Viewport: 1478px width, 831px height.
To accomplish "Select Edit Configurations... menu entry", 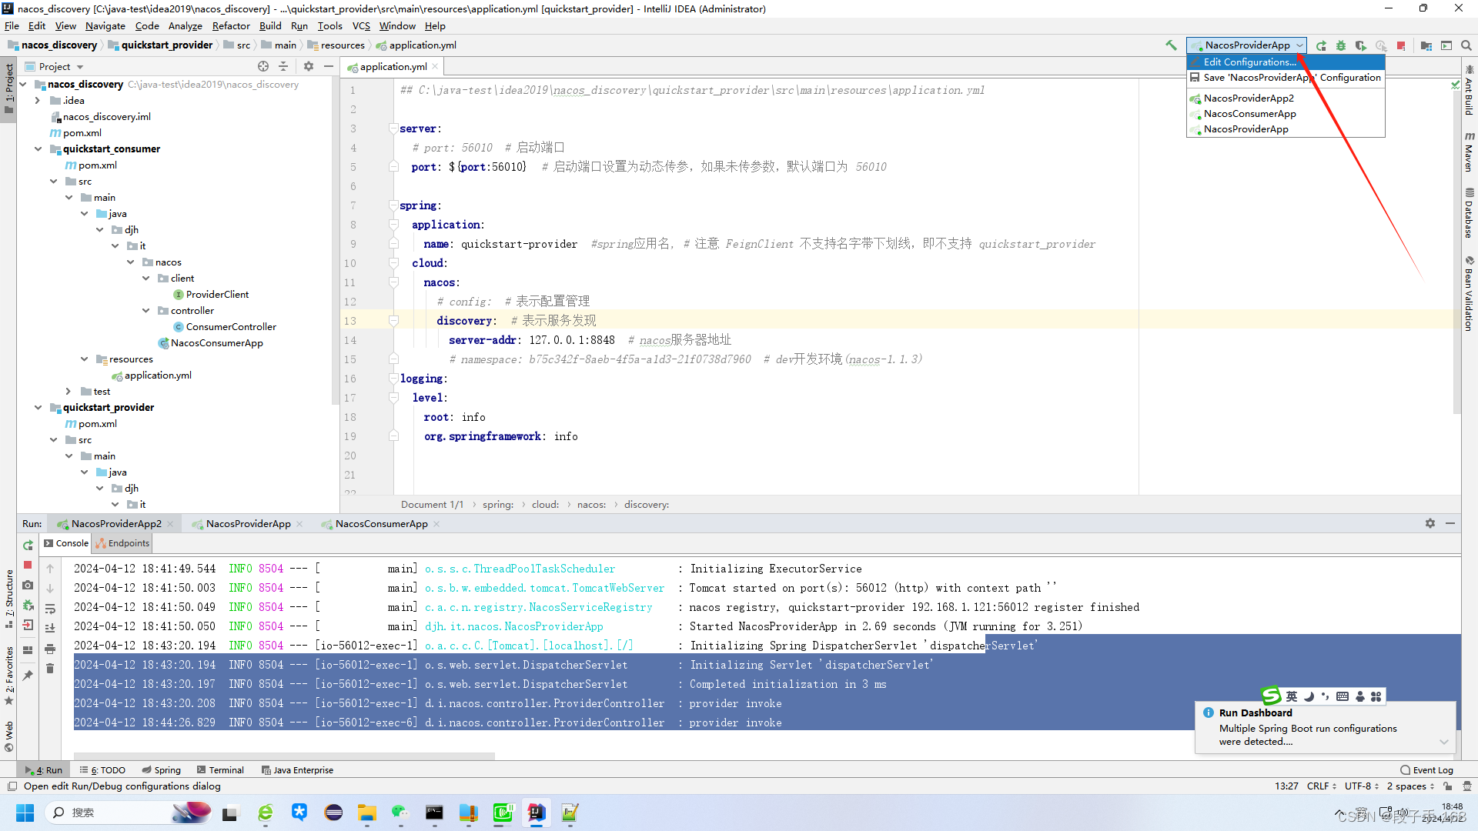I will pos(1286,62).
